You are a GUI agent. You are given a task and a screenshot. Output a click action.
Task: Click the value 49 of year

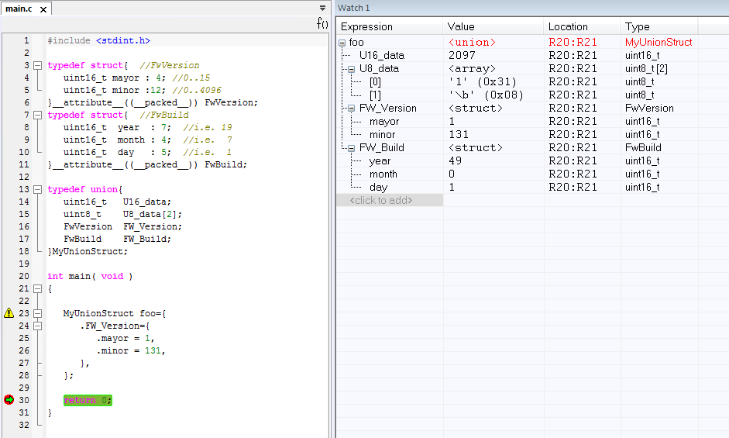click(456, 161)
